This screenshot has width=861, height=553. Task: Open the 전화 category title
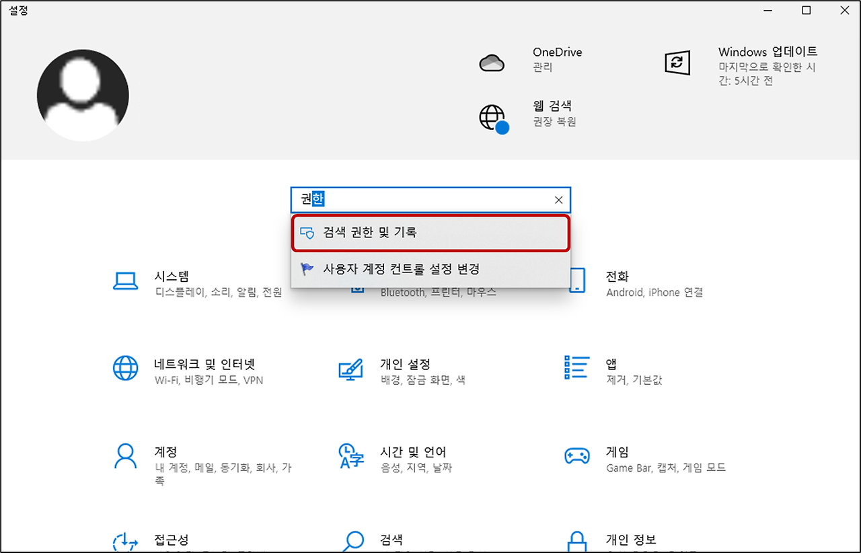[x=617, y=276]
